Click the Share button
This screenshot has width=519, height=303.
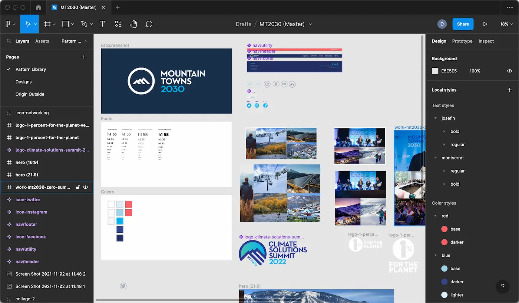463,24
